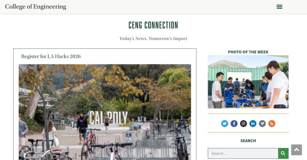
Task: Open the CENG Connection title banner
Action: tap(153, 25)
